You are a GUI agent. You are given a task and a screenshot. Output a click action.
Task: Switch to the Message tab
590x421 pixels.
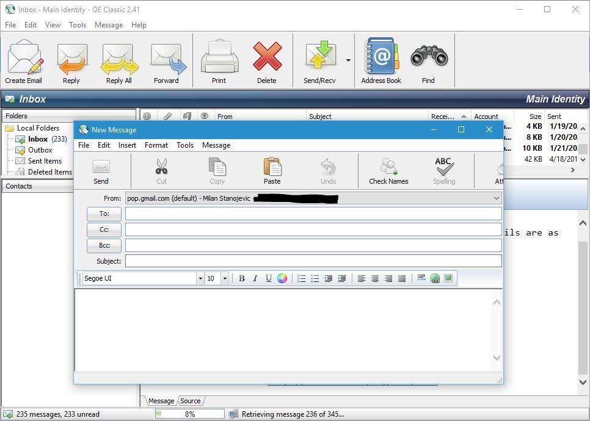(x=161, y=401)
